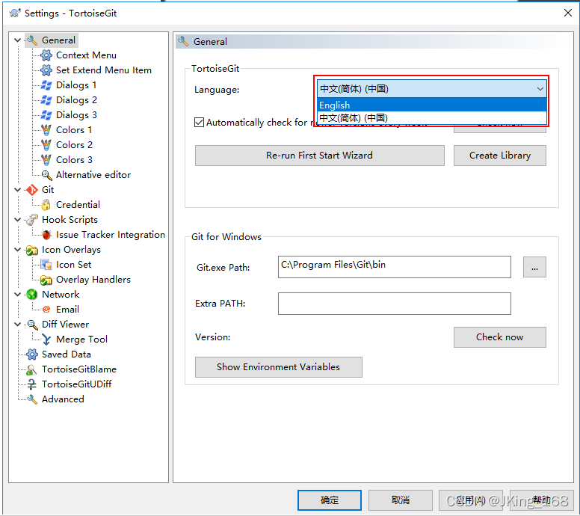This screenshot has width=580, height=516.
Task: Click Re-run First Start Wizard button
Action: click(x=320, y=156)
